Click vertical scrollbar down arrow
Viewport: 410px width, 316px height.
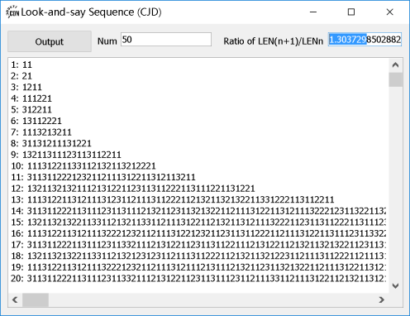coord(396,286)
